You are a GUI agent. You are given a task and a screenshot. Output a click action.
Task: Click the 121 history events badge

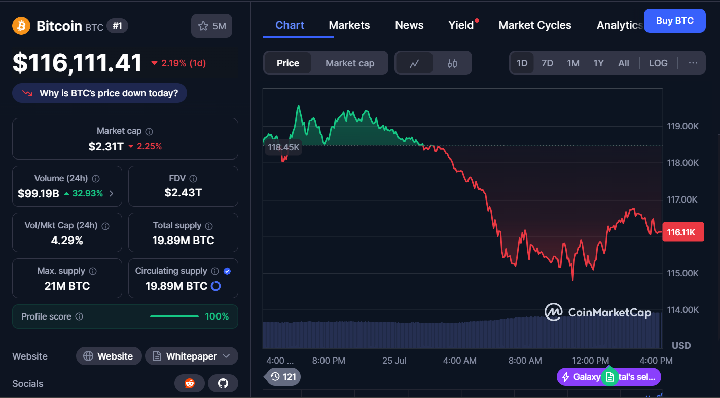click(283, 377)
